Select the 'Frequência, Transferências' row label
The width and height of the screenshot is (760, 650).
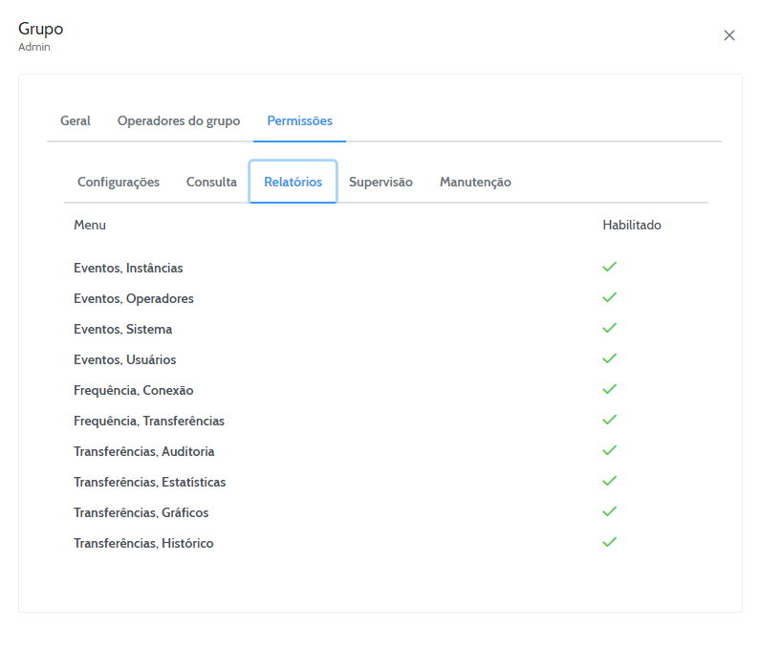pyautogui.click(x=149, y=421)
